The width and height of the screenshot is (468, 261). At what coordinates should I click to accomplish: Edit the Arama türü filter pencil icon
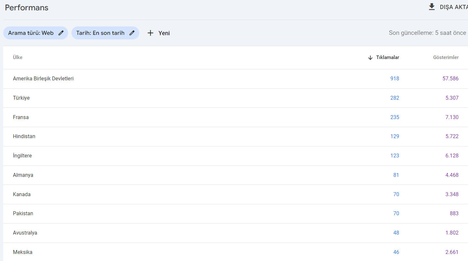[61, 33]
